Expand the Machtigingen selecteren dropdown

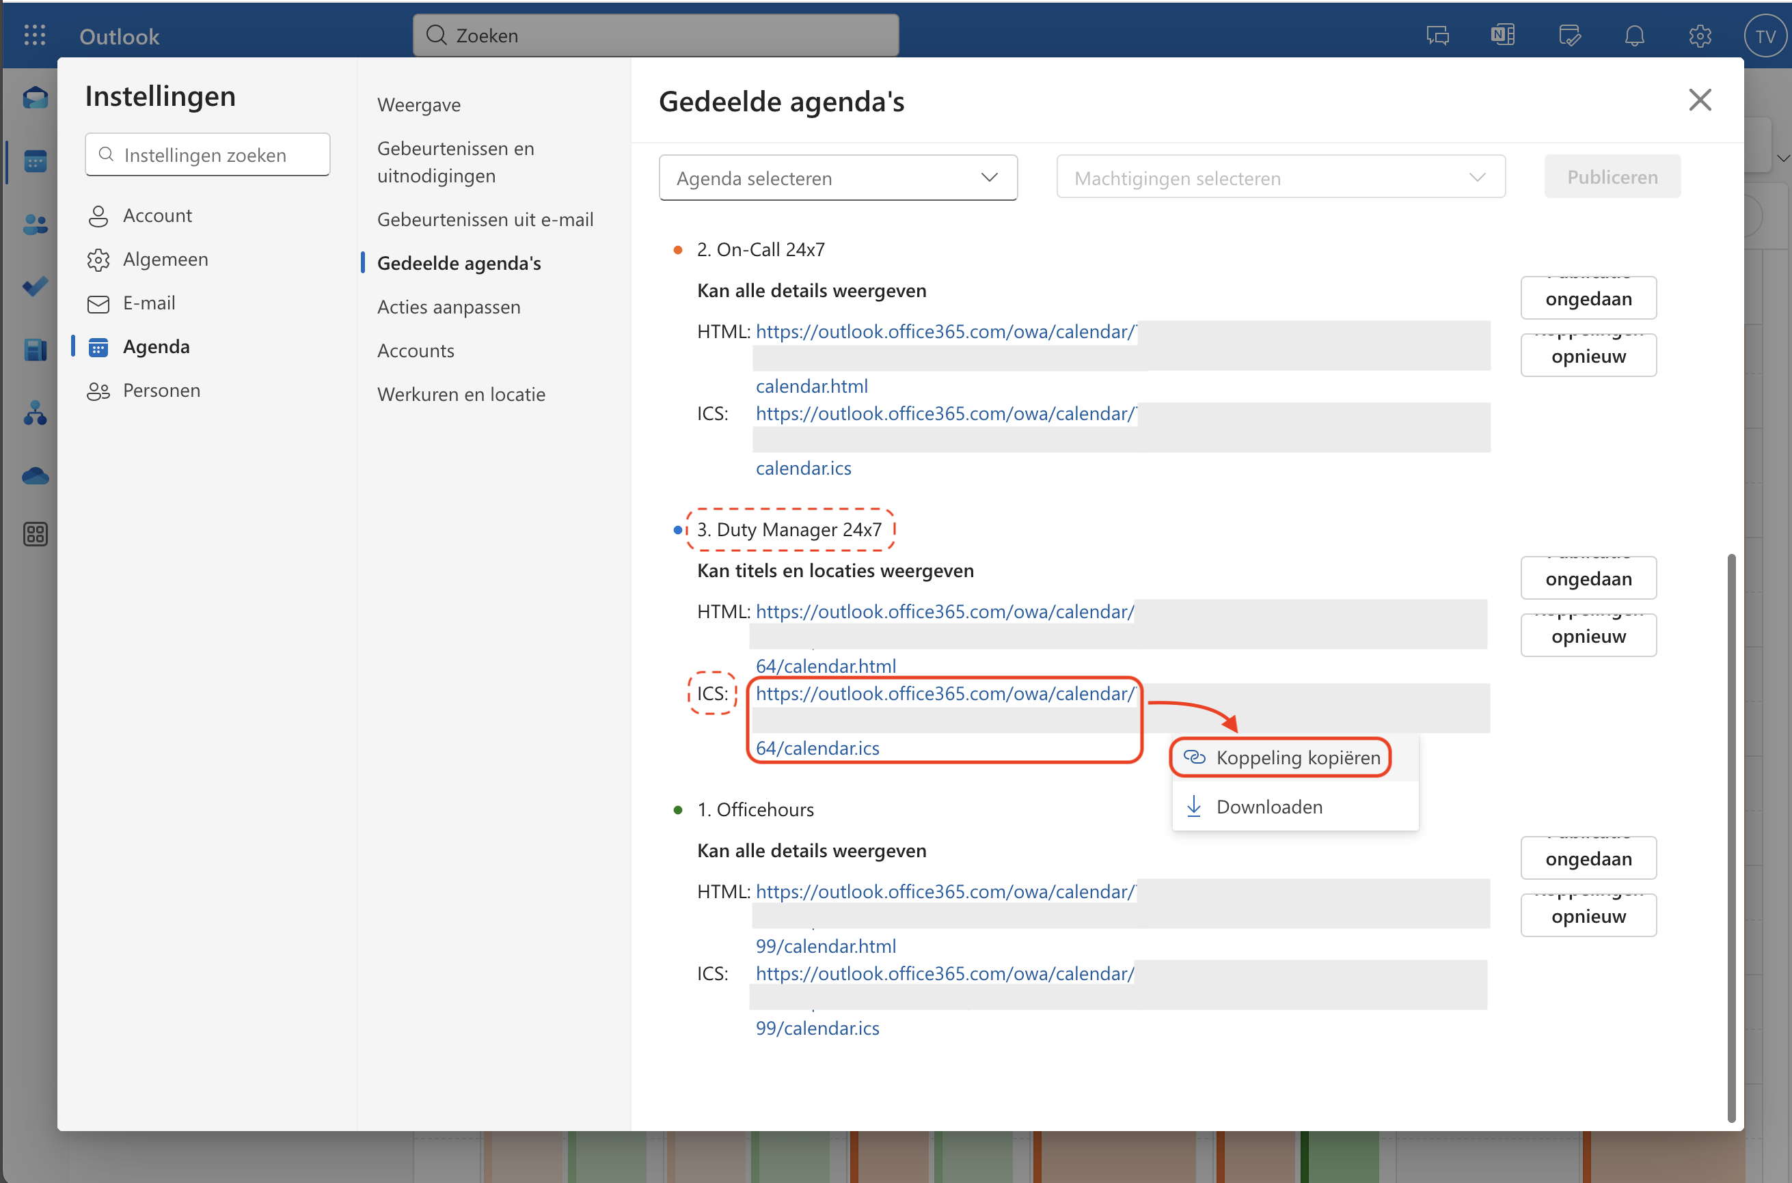pos(1280,178)
